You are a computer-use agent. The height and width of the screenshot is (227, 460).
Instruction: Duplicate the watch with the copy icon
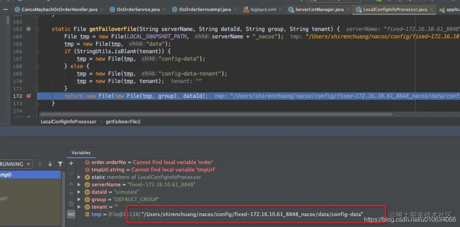point(71,204)
